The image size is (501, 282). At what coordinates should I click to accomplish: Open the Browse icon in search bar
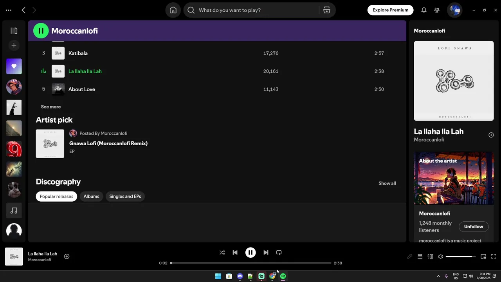327,10
